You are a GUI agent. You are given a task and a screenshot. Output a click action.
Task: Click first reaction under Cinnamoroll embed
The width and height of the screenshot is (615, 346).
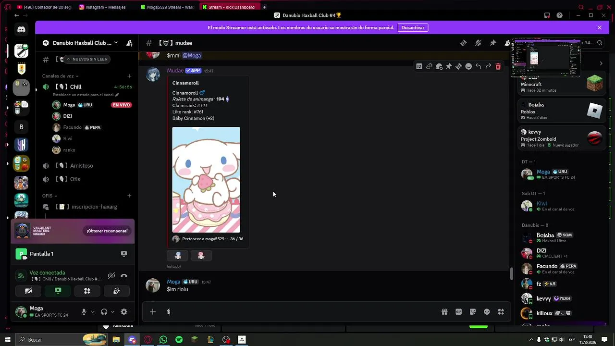pos(178,256)
